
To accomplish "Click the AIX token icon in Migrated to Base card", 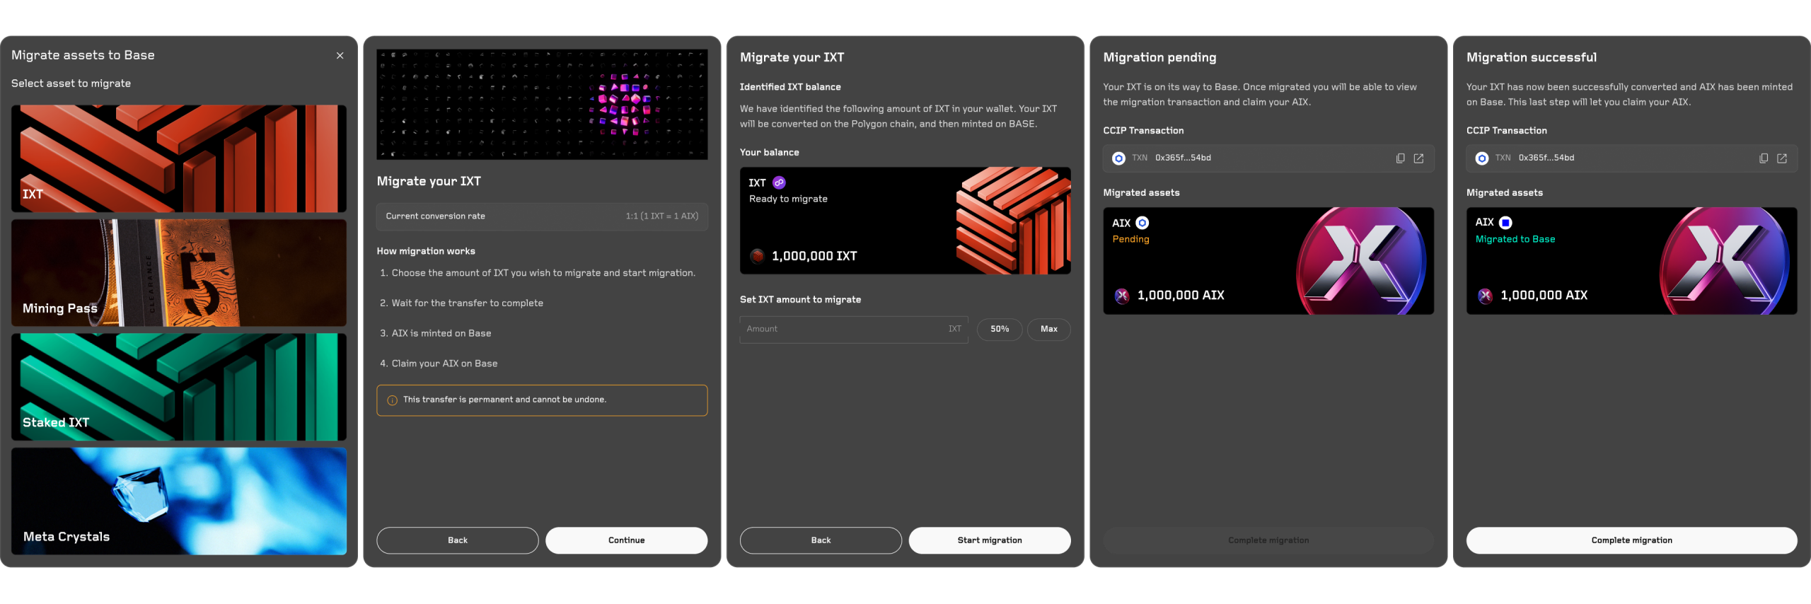I will (1486, 296).
